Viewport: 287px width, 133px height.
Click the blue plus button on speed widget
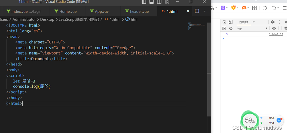coord(279,120)
